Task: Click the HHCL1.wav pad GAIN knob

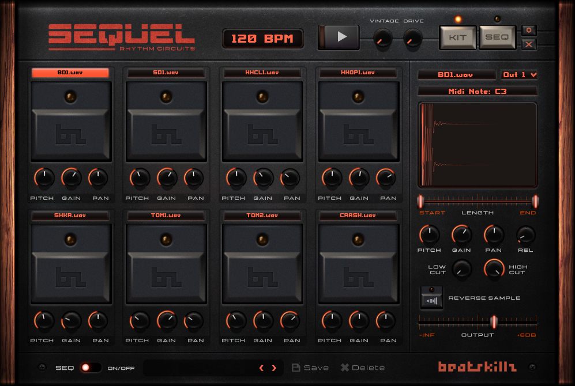Action: pyautogui.click(x=263, y=178)
